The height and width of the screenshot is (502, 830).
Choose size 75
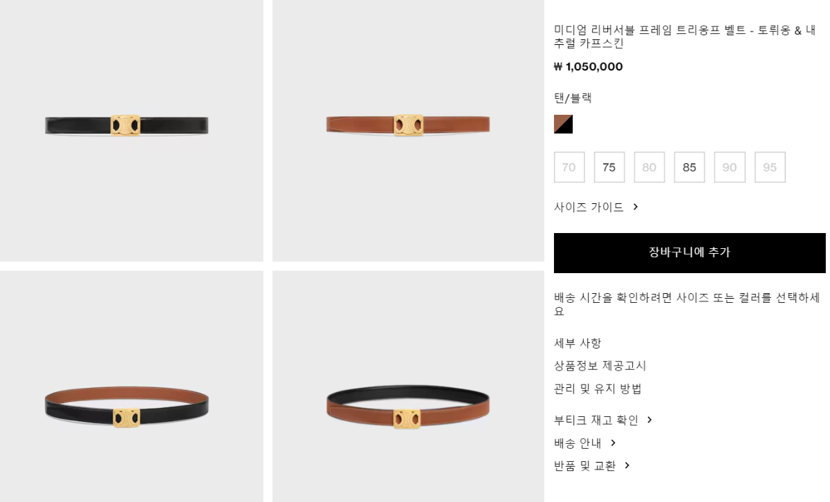pos(609,167)
